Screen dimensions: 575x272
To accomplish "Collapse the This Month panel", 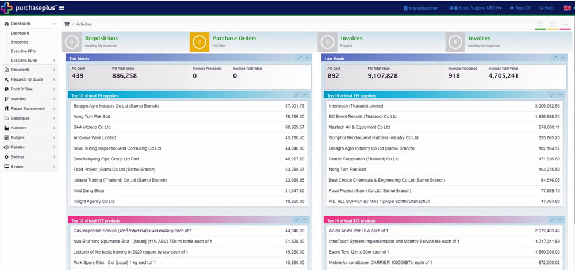I will (x=307, y=58).
